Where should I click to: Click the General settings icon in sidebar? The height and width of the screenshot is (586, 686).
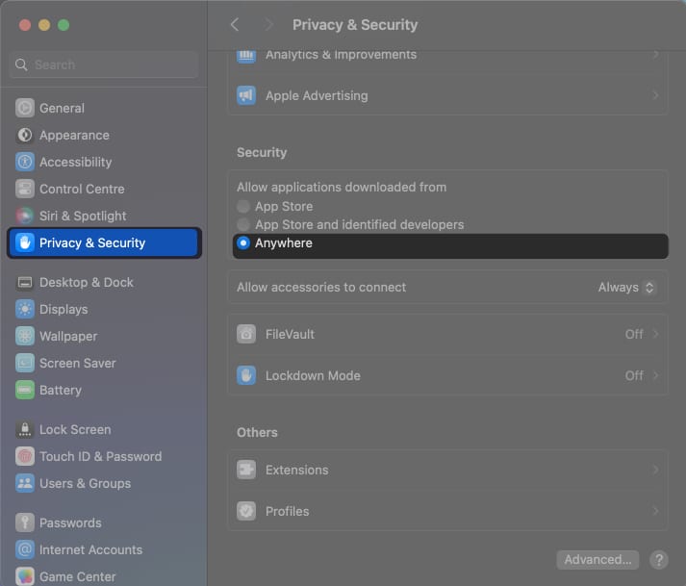tap(25, 108)
